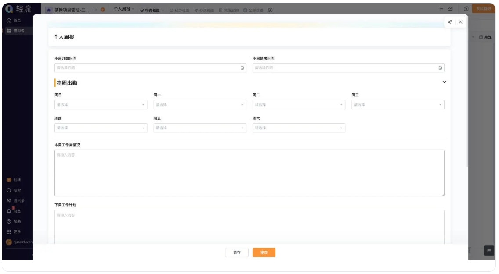Click the 暂存 save draft button
Screen dimensions: 499x274
coord(237,253)
